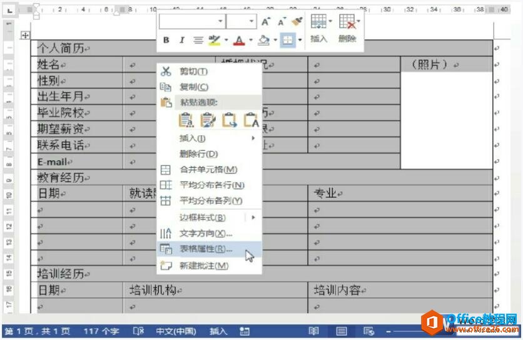The height and width of the screenshot is (340, 523).
Task: Toggle Italic in the mini toolbar
Action: [182, 40]
